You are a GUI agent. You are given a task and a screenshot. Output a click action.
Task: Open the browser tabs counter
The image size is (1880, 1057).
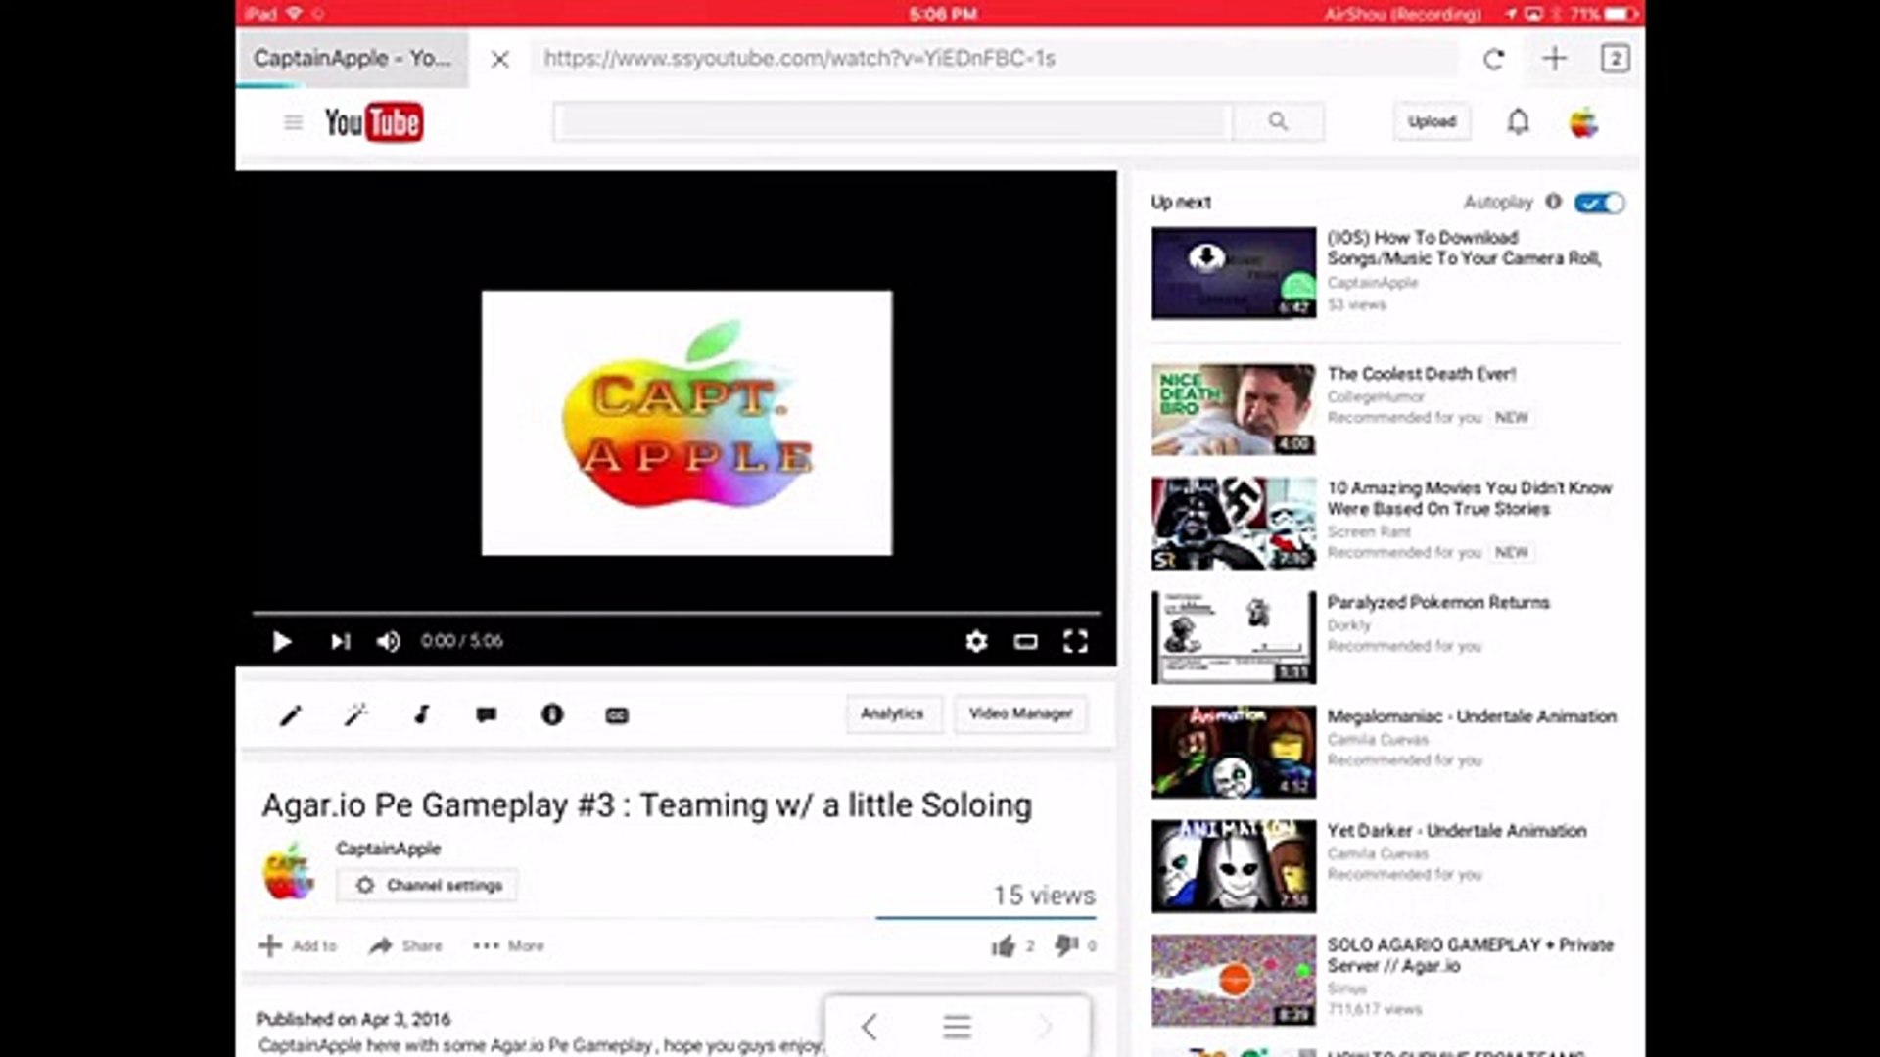(1615, 59)
